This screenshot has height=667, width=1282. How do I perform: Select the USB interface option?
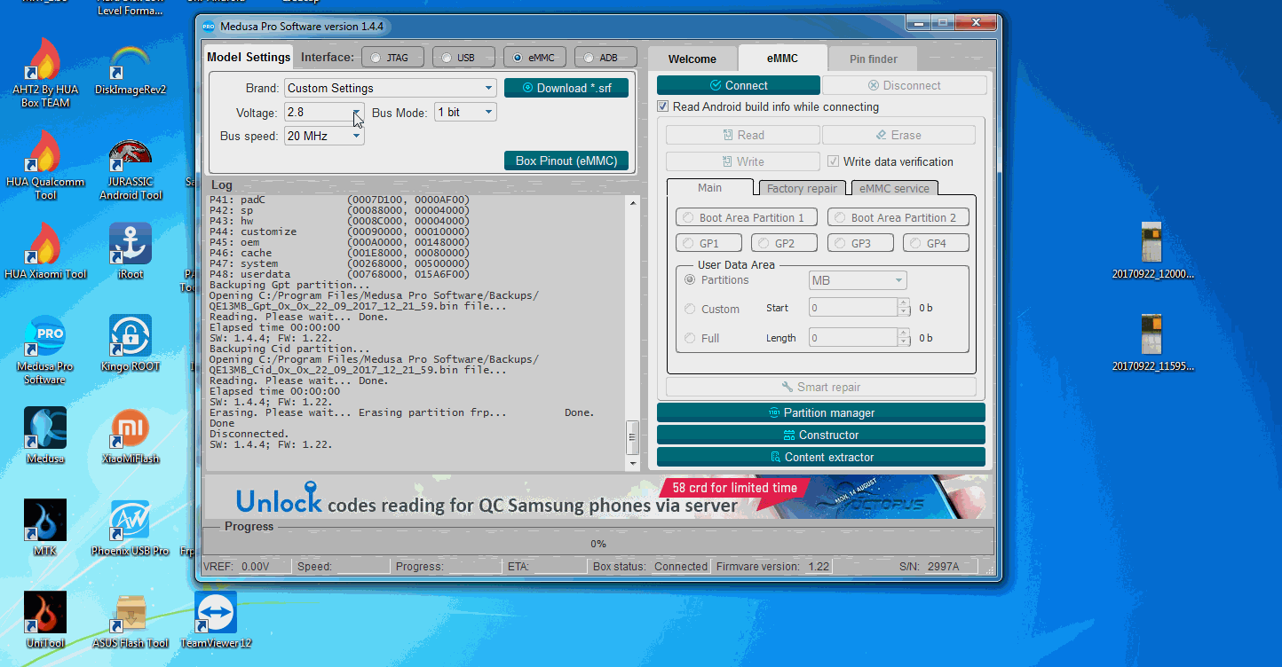[x=465, y=58]
